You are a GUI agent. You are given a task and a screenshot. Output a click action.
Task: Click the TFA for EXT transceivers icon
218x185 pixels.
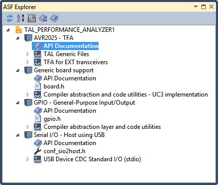(x=37, y=62)
